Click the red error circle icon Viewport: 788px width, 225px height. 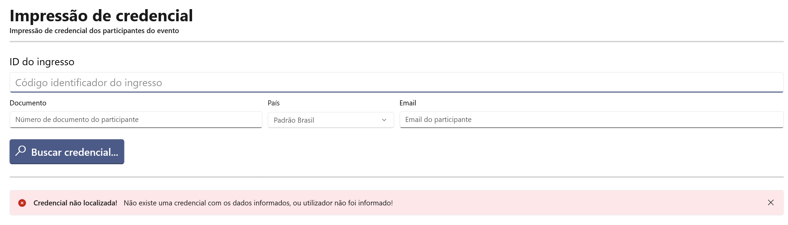click(22, 203)
